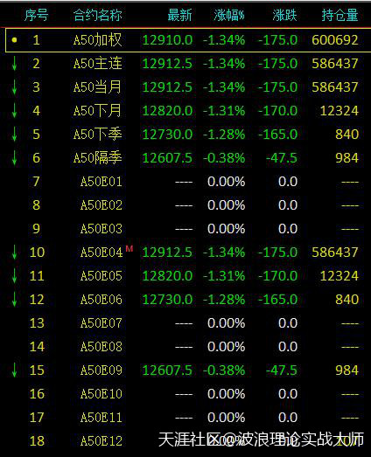371x457 pixels.
Task: Select the A50E08 contract row
Action: pyautogui.click(x=185, y=347)
